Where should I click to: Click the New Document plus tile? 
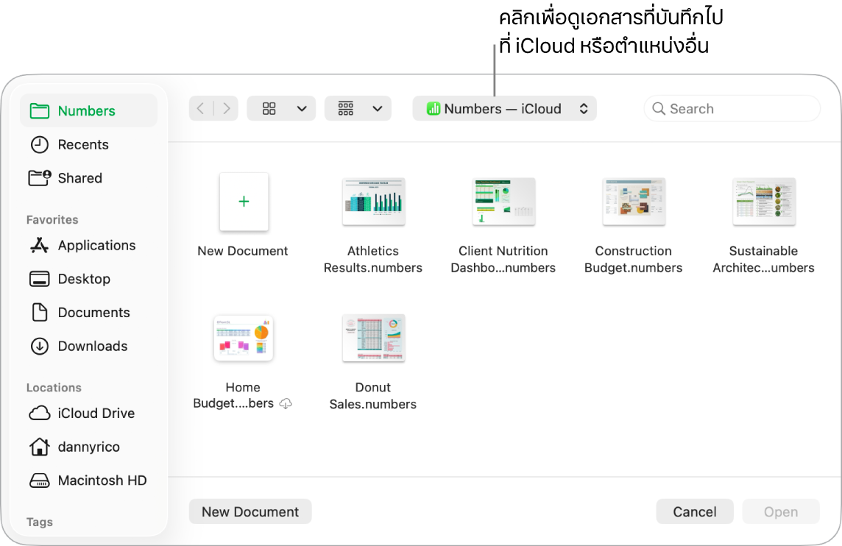point(243,202)
